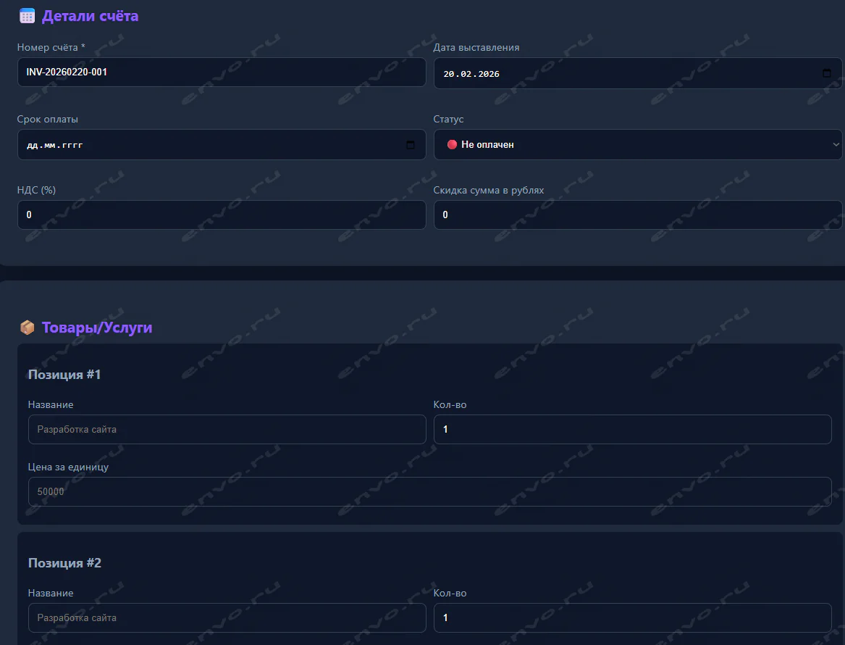Click the red status dot in Статус
This screenshot has height=645, width=845.
pyautogui.click(x=452, y=145)
